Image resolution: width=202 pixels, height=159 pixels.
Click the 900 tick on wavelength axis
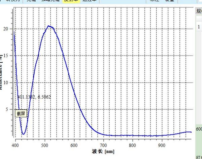pyautogui.click(x=162, y=145)
